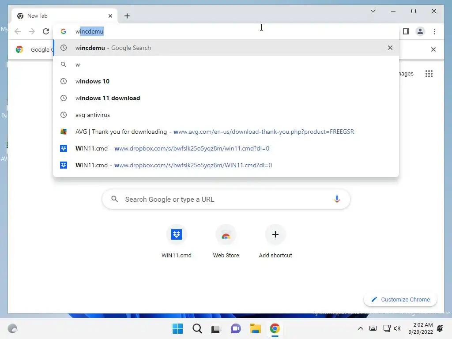The height and width of the screenshot is (339, 452).
Task: Remove the wincdemu suggestion with its X
Action: [390, 48]
